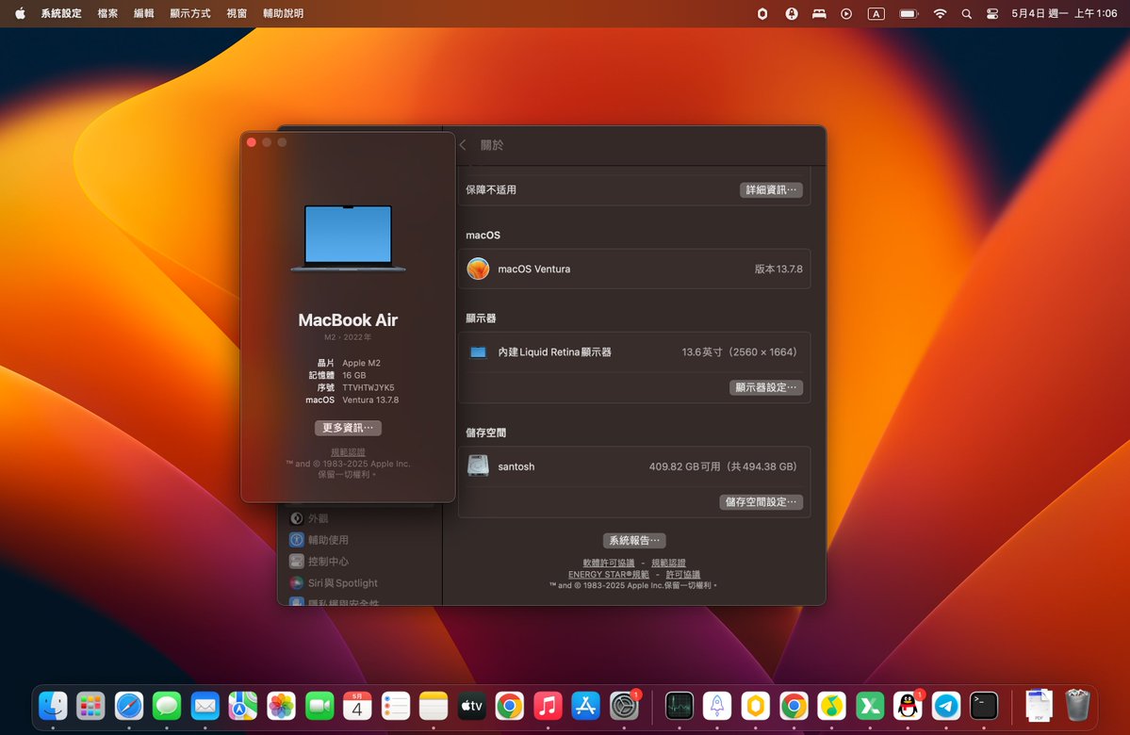Open Finder from the Dock

tap(54, 706)
